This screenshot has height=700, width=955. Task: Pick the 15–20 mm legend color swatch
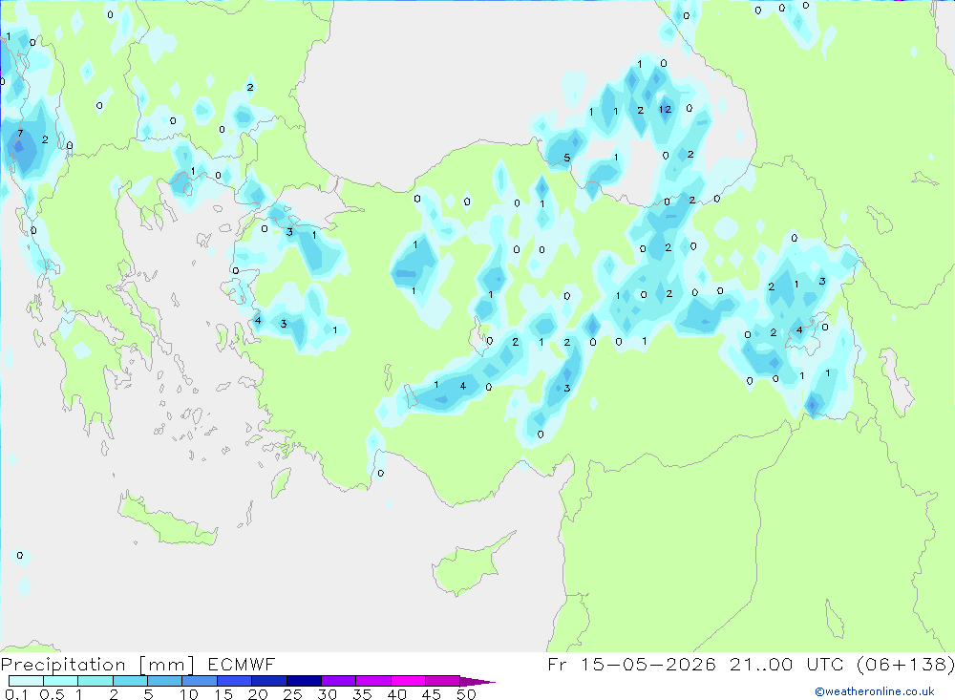pyautogui.click(x=235, y=681)
